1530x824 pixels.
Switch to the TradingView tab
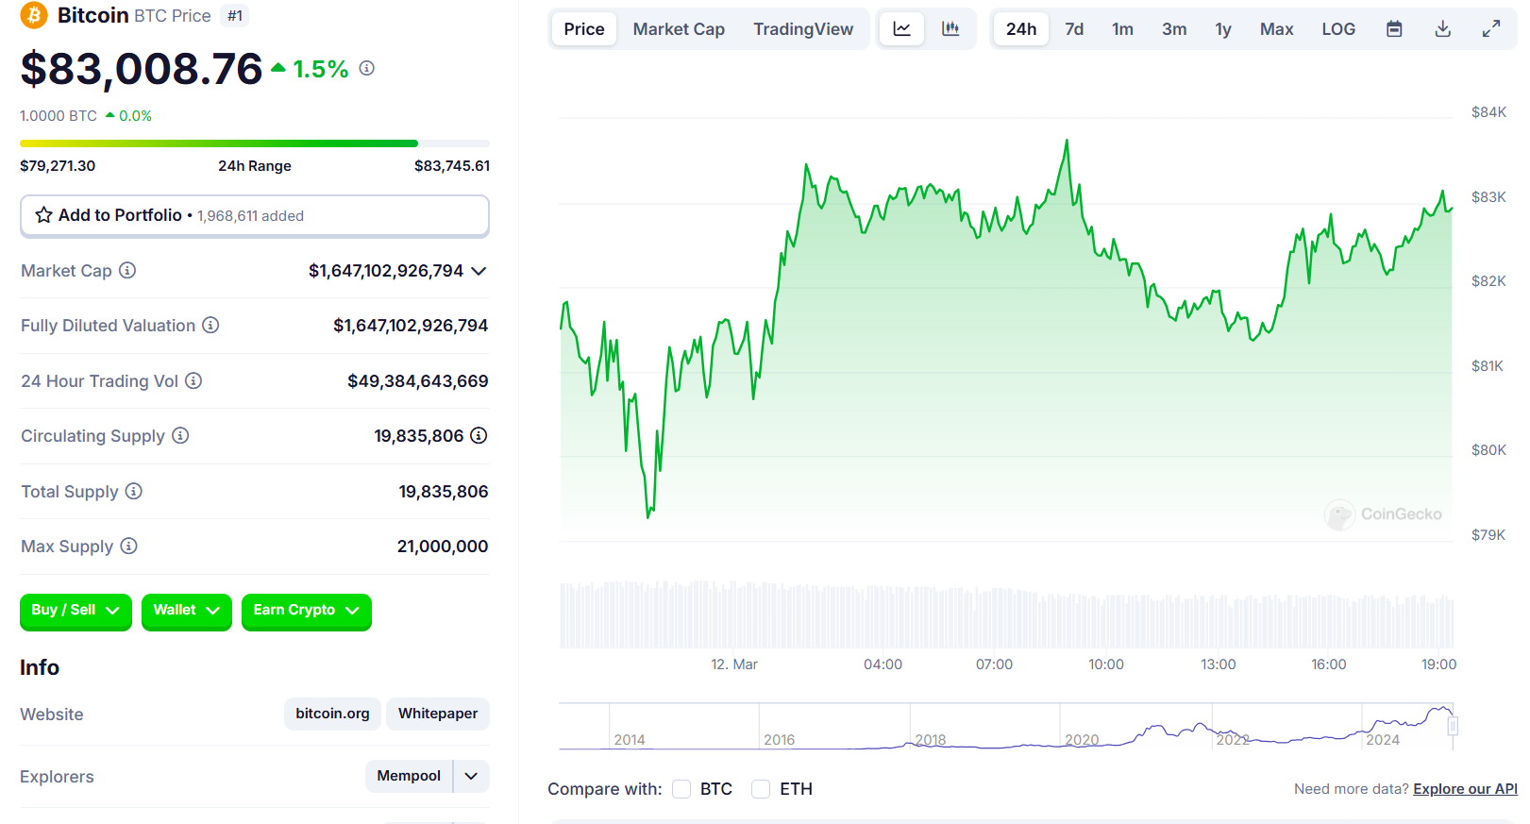[x=803, y=29]
